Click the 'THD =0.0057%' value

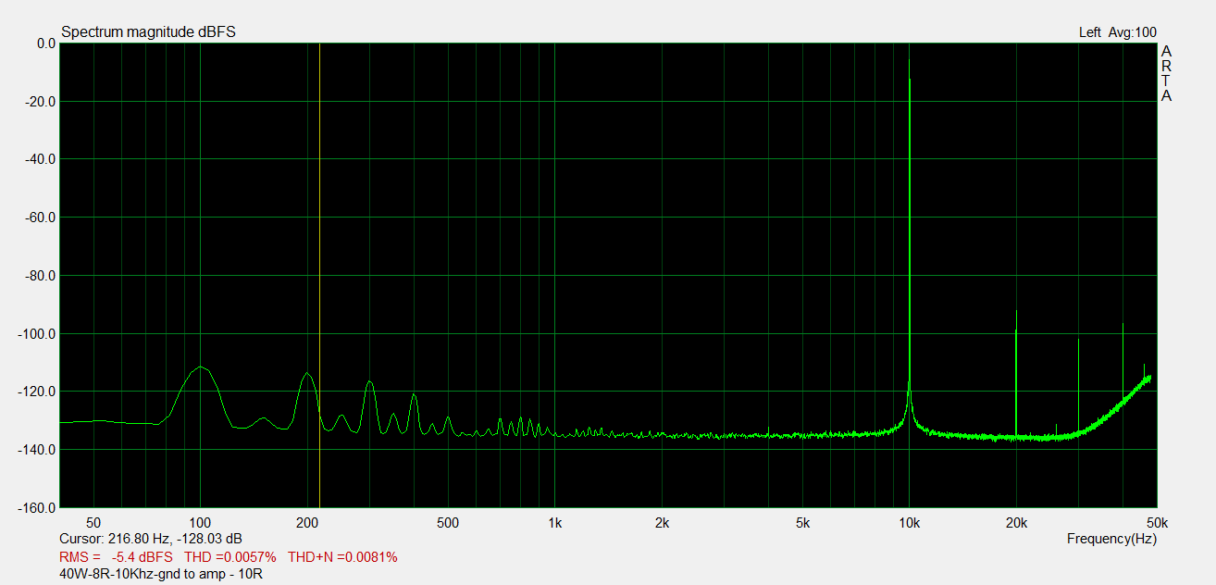coord(230,557)
